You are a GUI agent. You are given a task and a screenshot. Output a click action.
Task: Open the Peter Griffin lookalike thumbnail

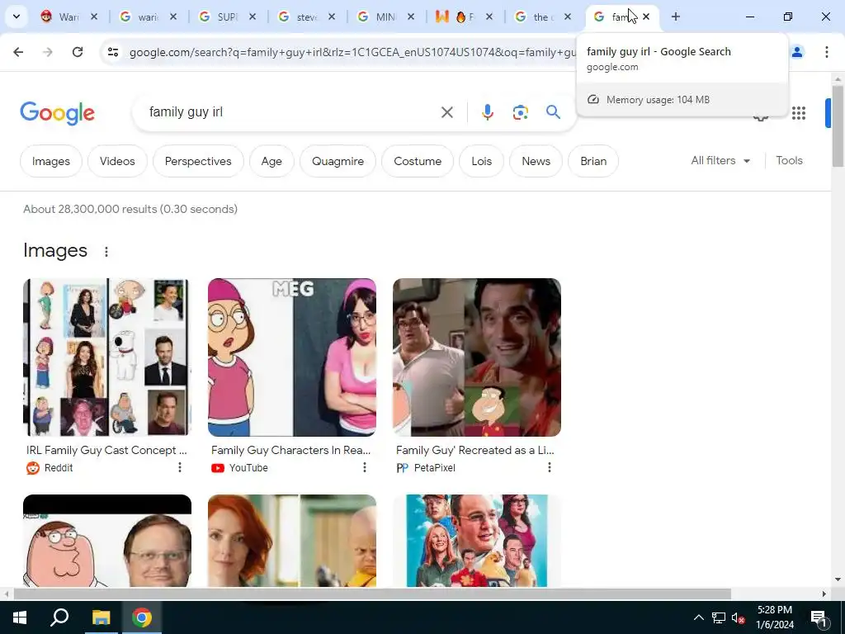(x=107, y=541)
